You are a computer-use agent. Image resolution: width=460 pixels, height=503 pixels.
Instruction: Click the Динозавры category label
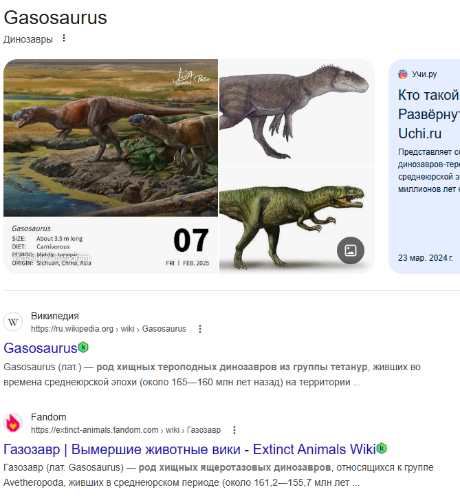coord(28,39)
